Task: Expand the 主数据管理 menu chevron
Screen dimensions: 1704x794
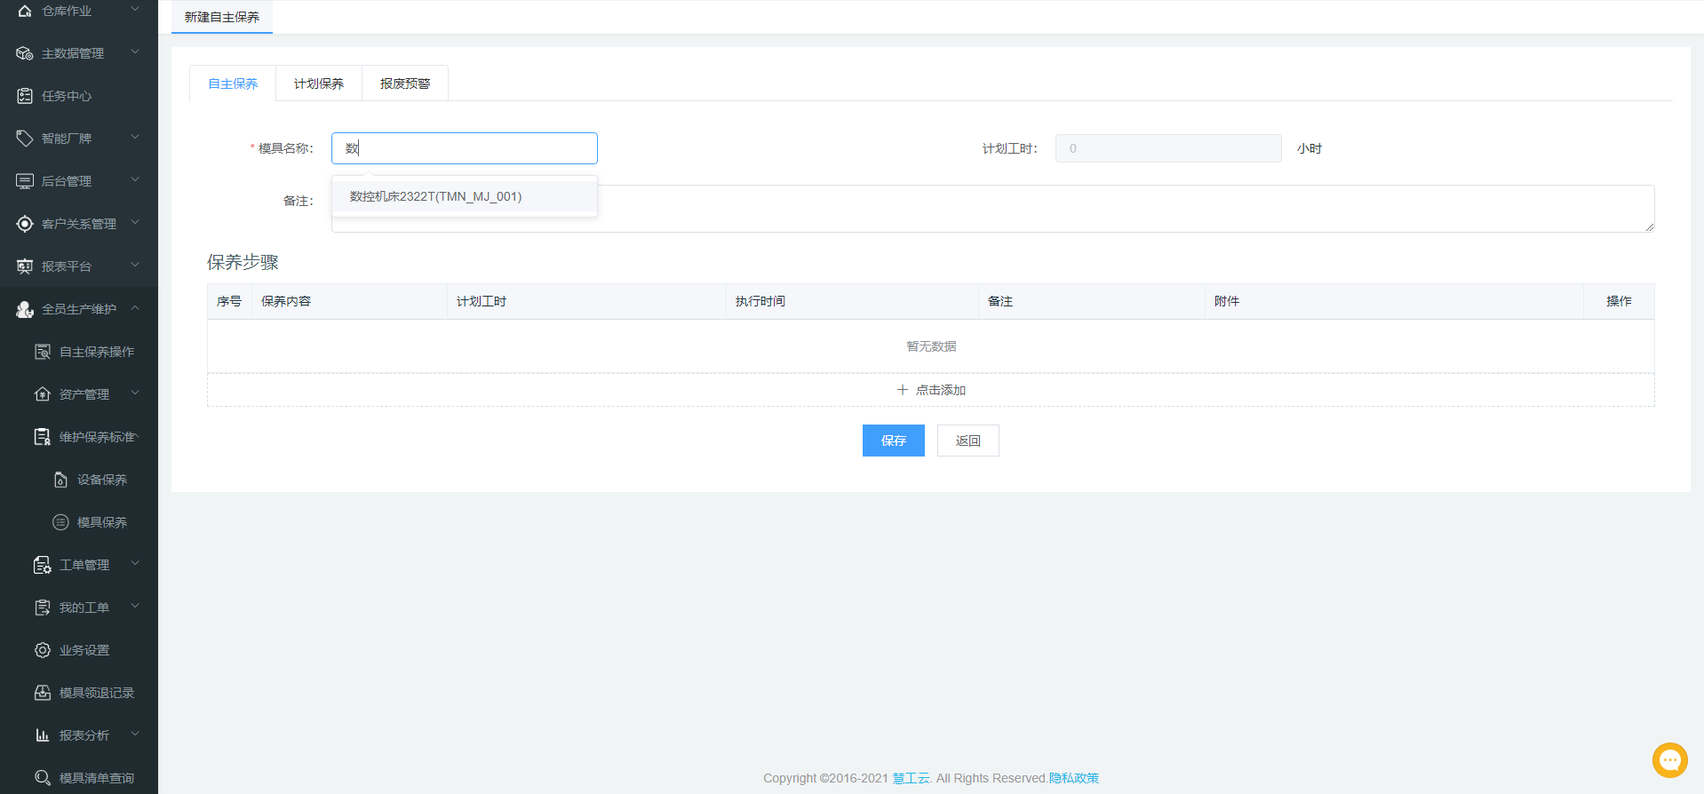Action: [x=135, y=52]
